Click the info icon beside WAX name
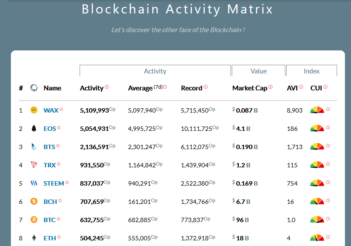Image resolution: width=351 pixels, height=246 pixels. pos(61,110)
